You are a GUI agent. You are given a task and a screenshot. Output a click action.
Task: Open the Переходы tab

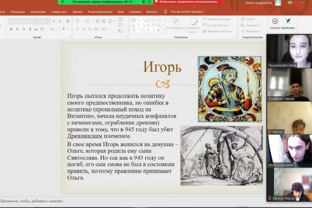pyautogui.click(x=18, y=12)
